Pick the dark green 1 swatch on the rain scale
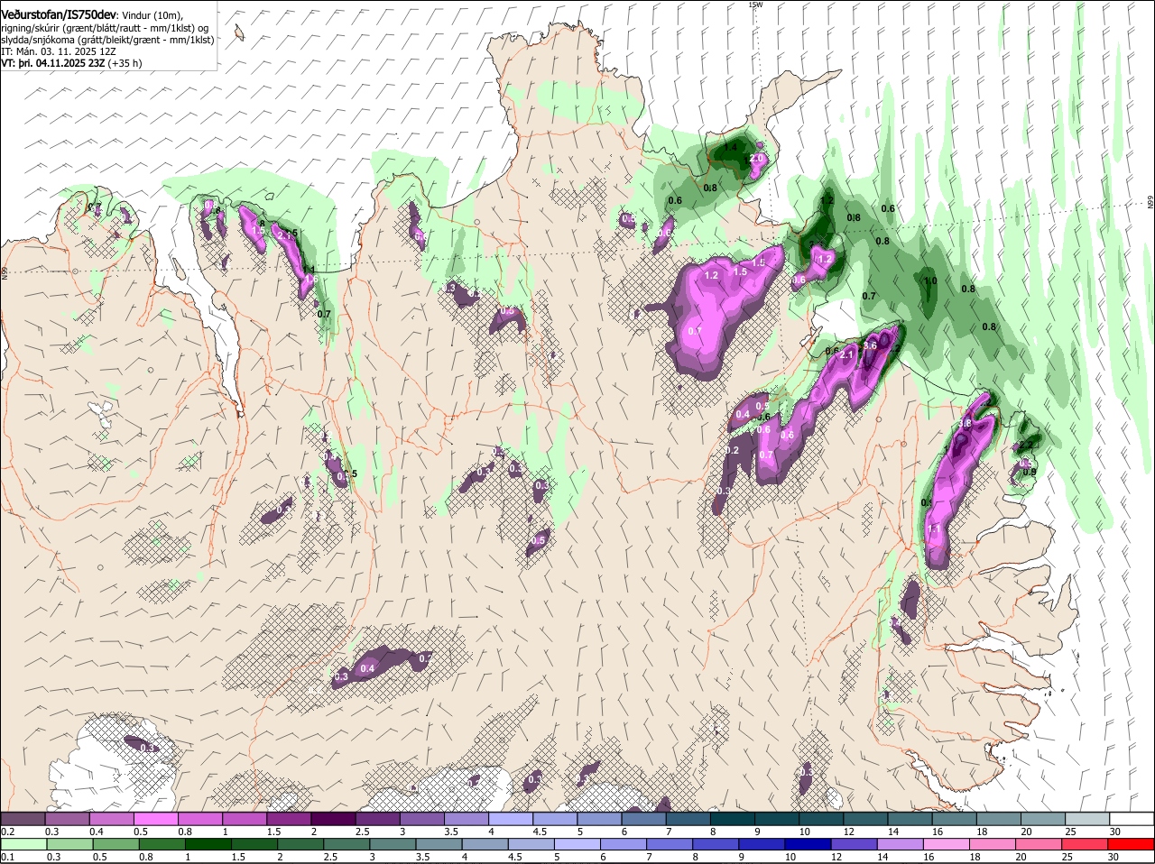Viewport: 1155px width, 864px height. coord(209,844)
